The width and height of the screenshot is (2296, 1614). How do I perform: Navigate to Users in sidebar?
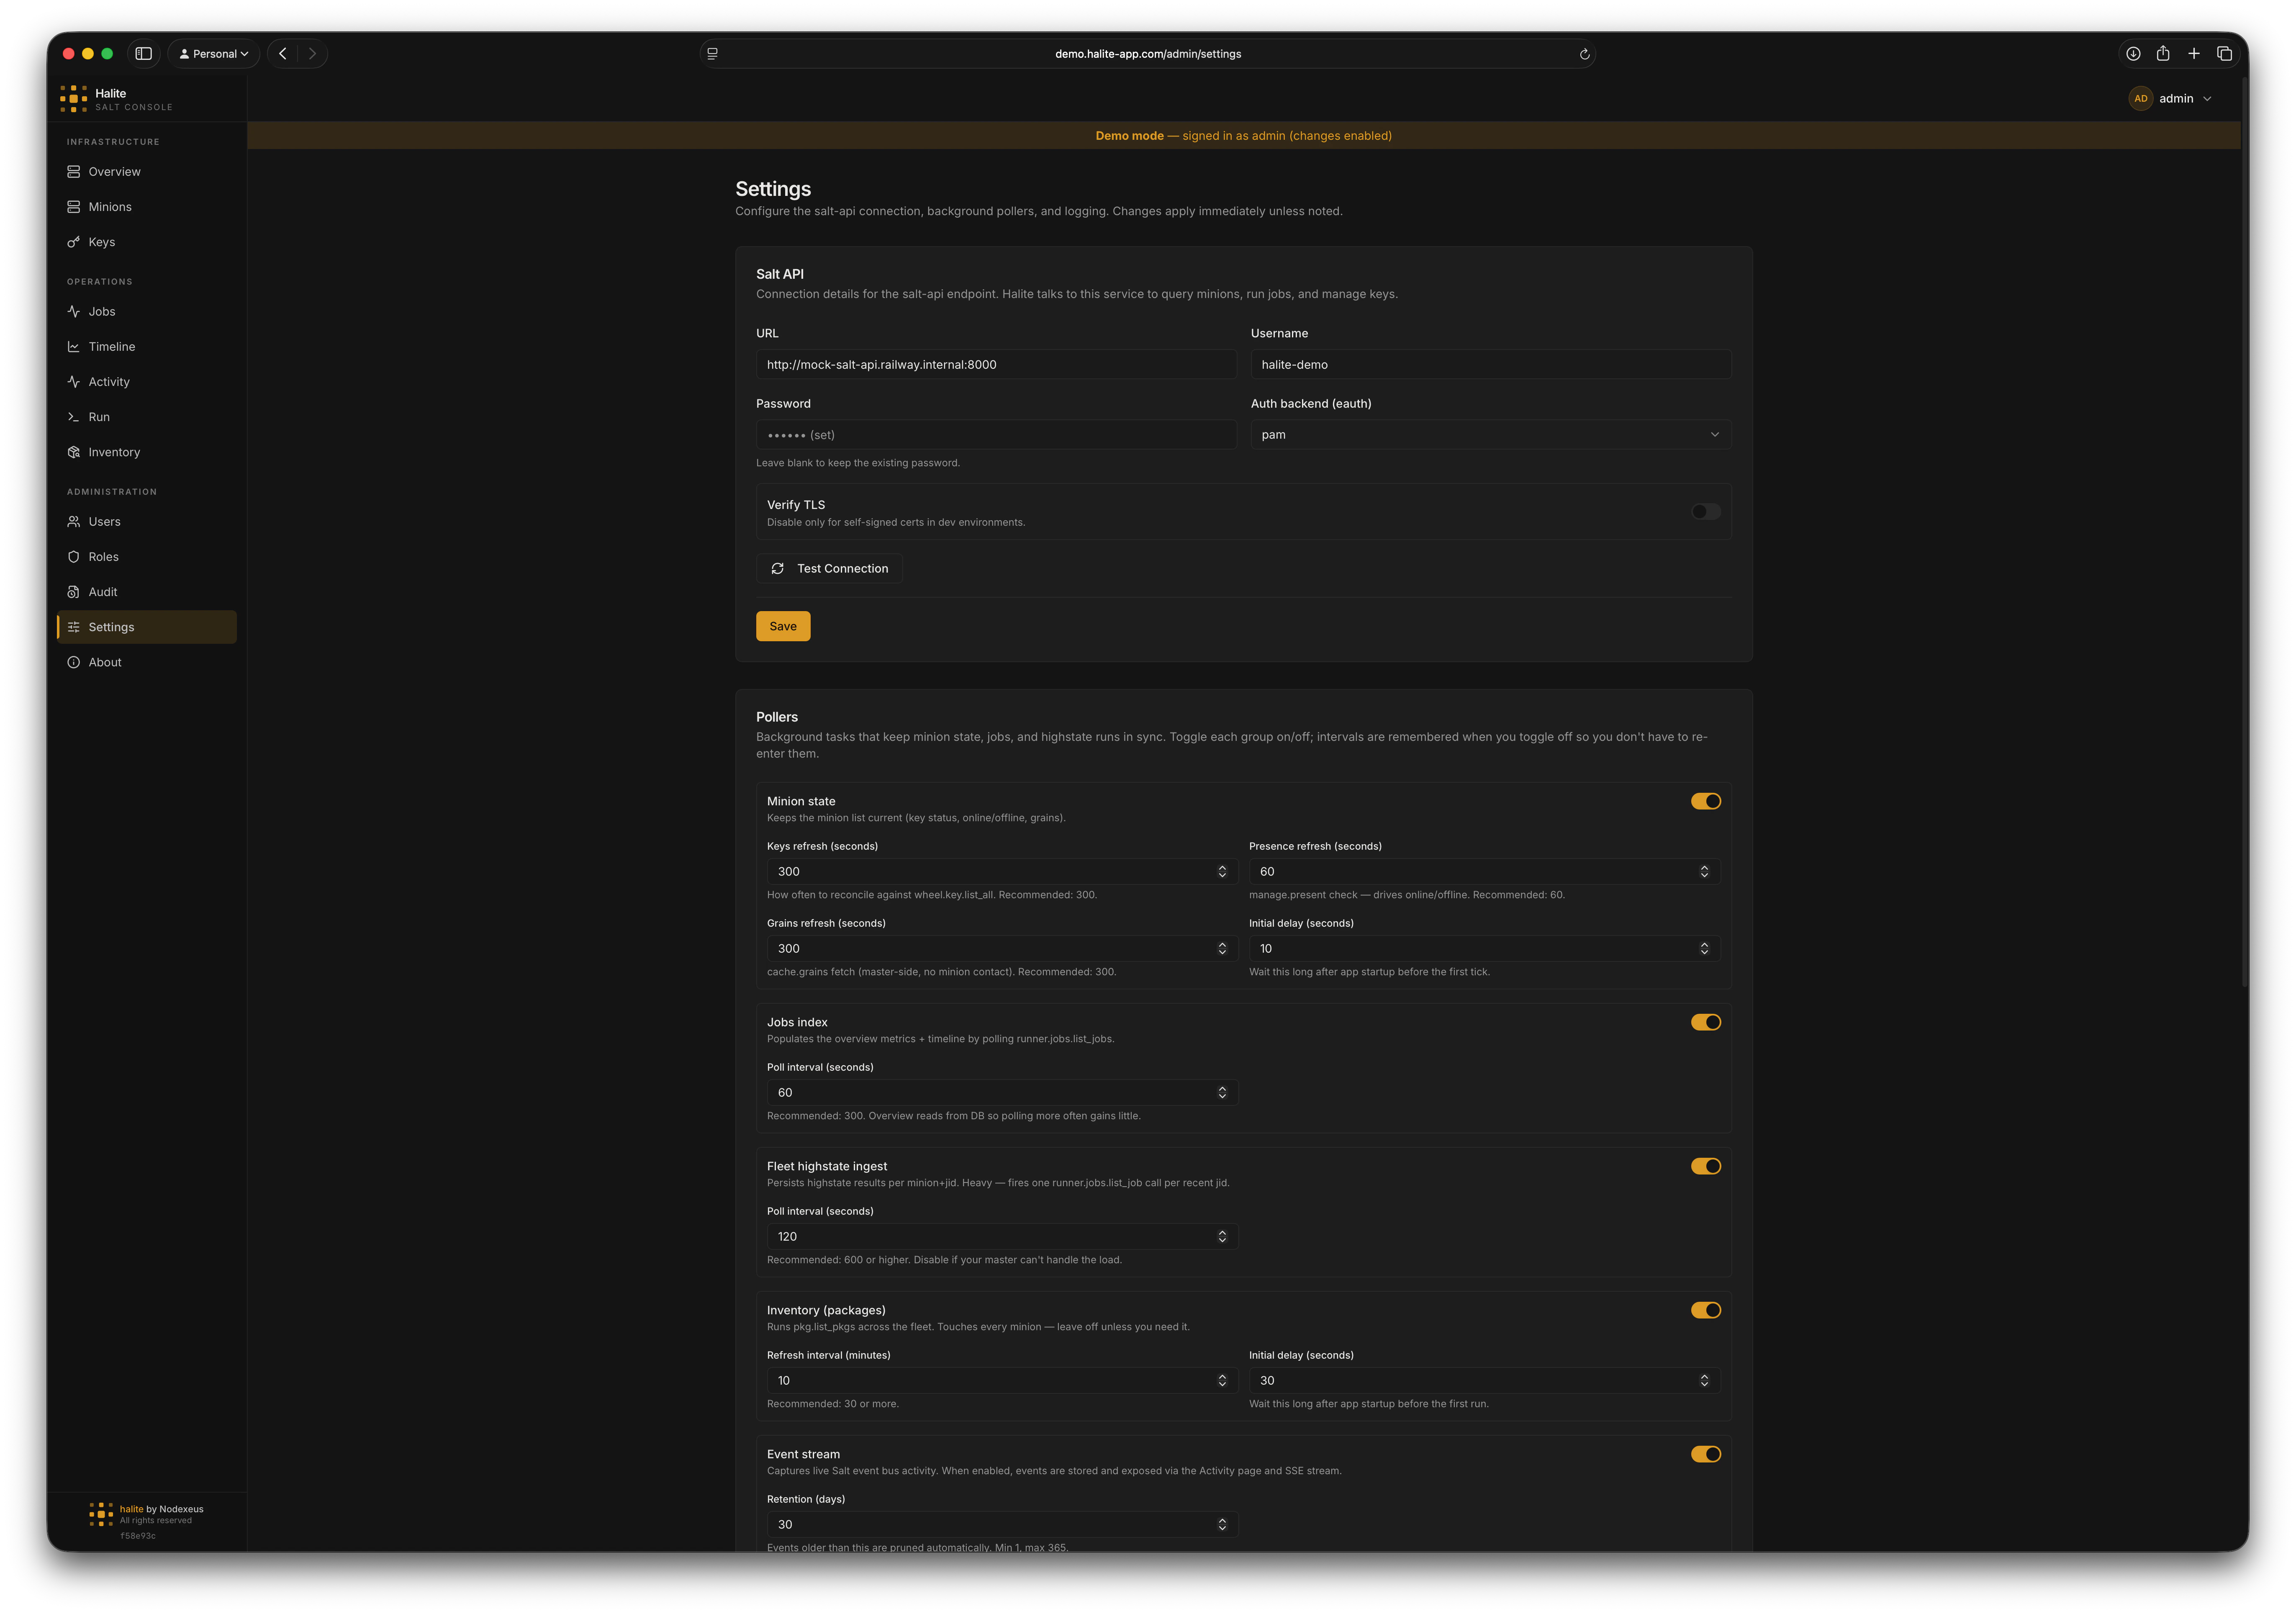(x=147, y=522)
